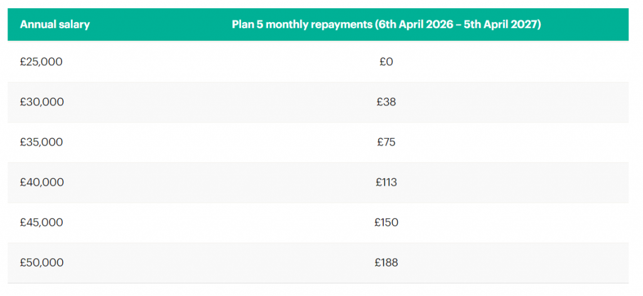Select the £45,000 annual salary cell
The height and width of the screenshot is (296, 643).
click(x=42, y=222)
